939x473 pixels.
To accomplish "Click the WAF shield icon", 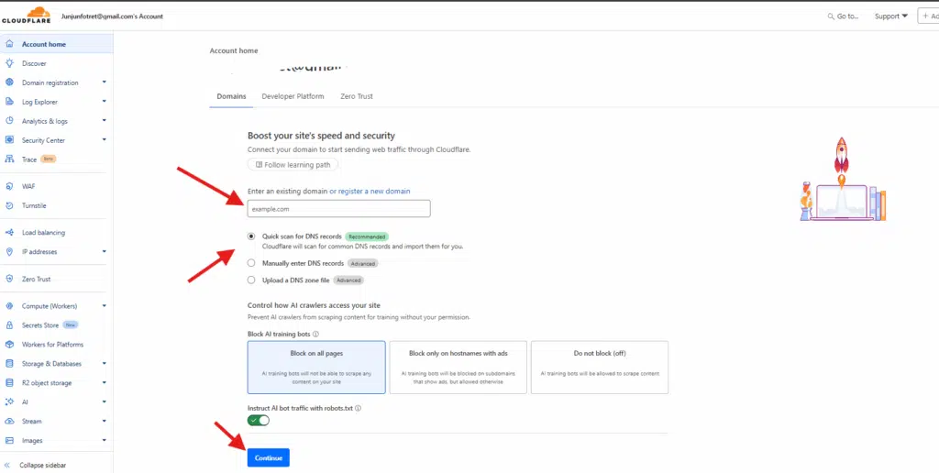I will click(9, 186).
